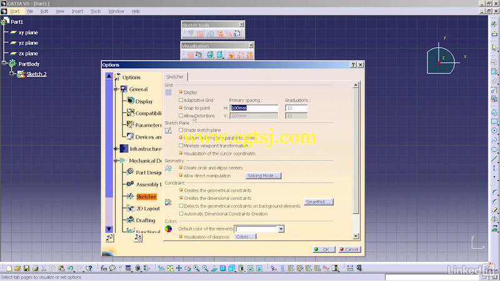Click Fit All In icon in view toolbar

tap(170, 269)
